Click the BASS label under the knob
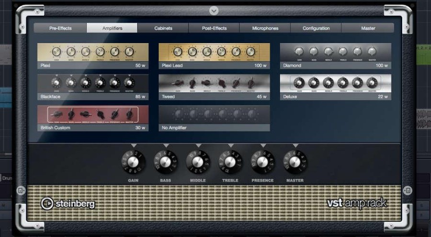 166,181
